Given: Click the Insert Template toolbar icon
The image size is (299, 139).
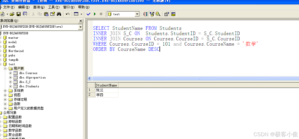Looking at the screenshot, I should click(25, 14).
